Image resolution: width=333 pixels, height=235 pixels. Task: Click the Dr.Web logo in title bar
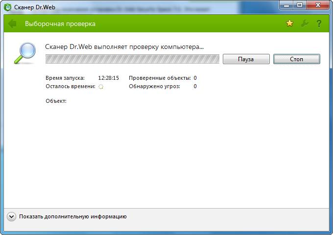pos(8,7)
